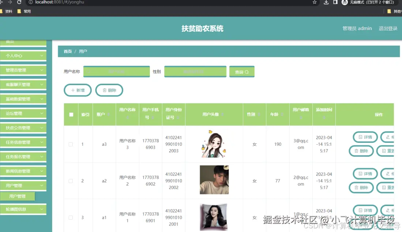Click sort arrows under 用户名称 header

(x=127, y=117)
